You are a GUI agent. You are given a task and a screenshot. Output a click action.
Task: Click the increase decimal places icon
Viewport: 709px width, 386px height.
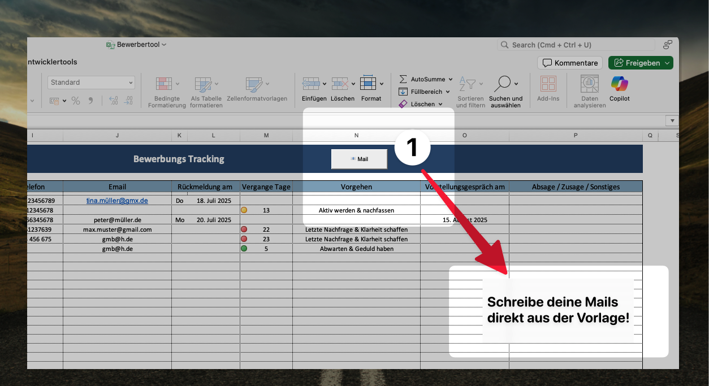point(113,101)
